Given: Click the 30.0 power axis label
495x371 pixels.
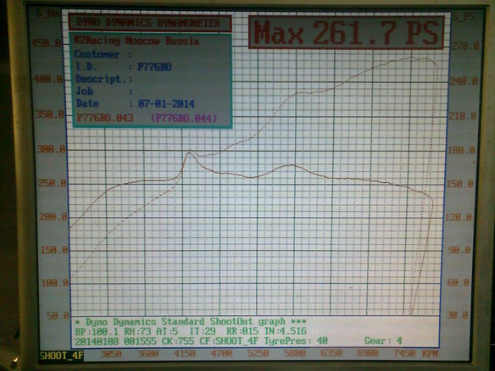Looking at the screenshot, I should tap(458, 315).
